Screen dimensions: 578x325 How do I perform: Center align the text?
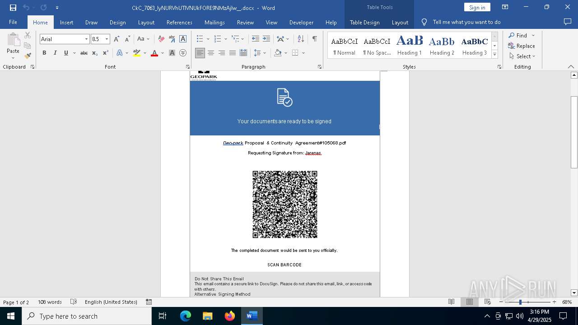click(211, 53)
